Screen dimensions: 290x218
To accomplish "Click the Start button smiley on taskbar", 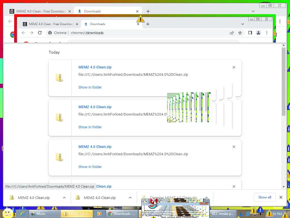I will [x=8, y=213].
